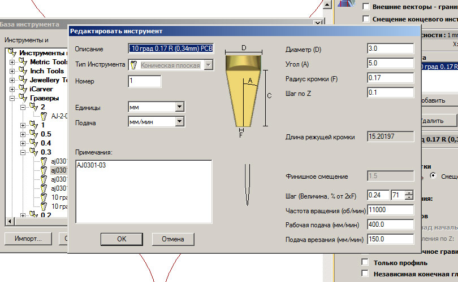Click the Частота вращения field
The height and width of the screenshot is (282, 458).
(x=391, y=210)
